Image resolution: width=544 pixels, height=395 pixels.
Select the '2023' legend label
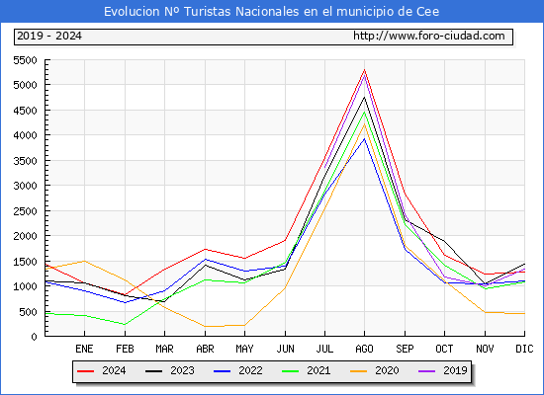(182, 370)
